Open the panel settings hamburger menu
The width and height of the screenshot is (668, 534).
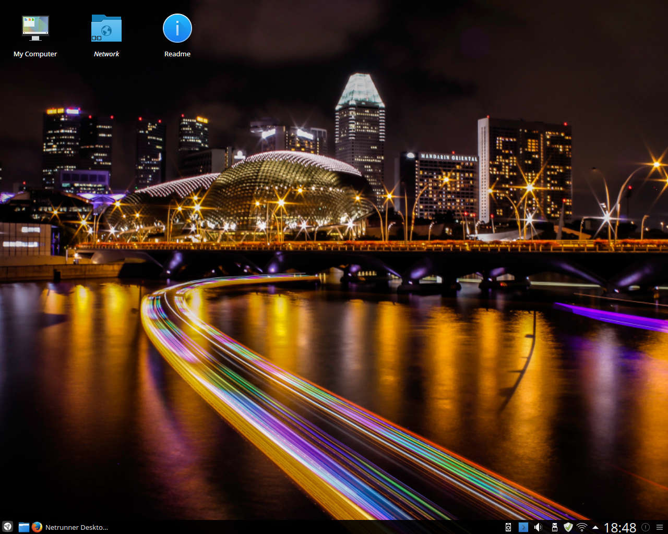660,527
